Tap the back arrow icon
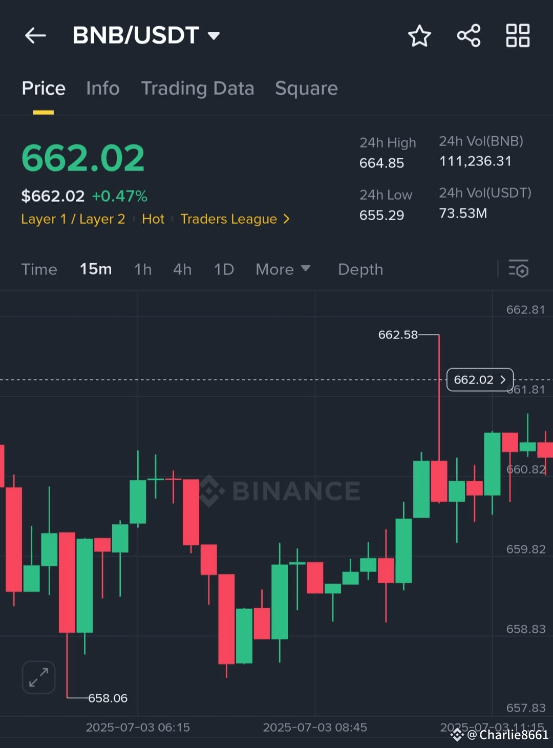The width and height of the screenshot is (553, 748). point(35,35)
